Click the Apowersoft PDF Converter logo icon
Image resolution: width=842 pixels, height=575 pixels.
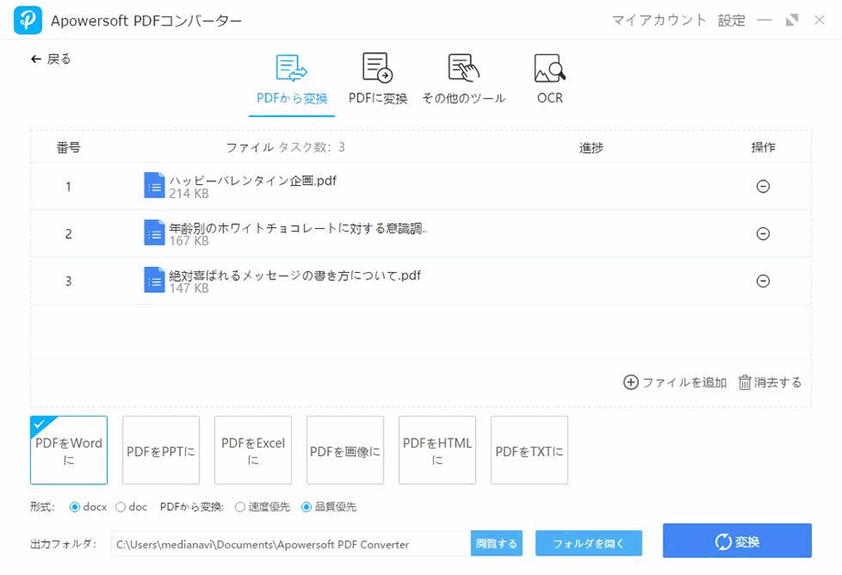[27, 20]
